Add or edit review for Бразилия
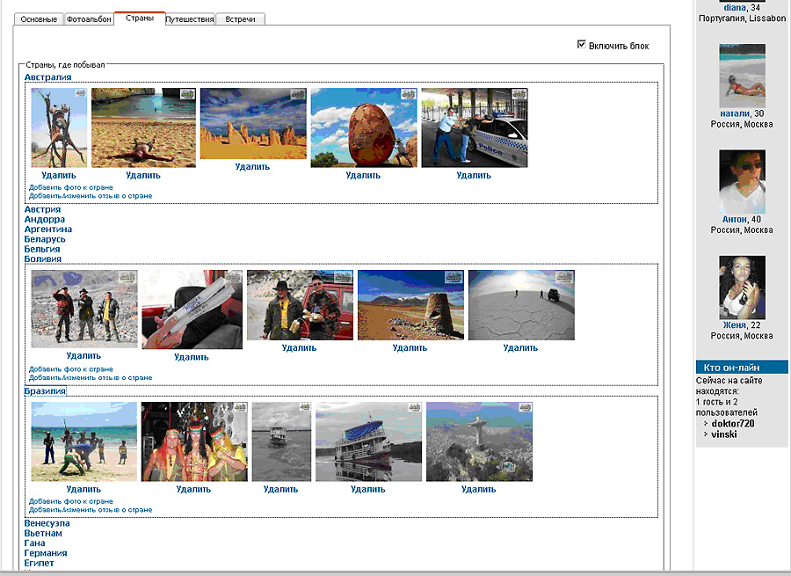791x576 pixels. (x=91, y=510)
